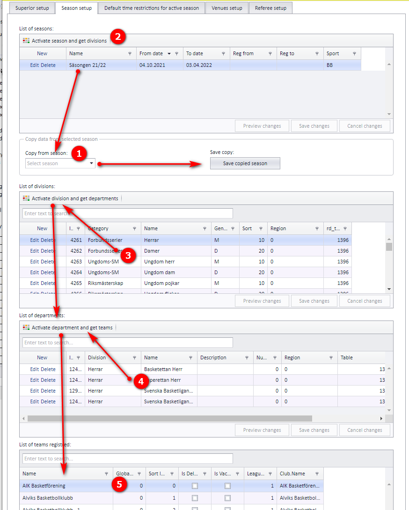Viewport: 409px width, 510px height.
Task: Tick Is Vac... checkbox for AIK Basketförening
Action: pos(228,486)
